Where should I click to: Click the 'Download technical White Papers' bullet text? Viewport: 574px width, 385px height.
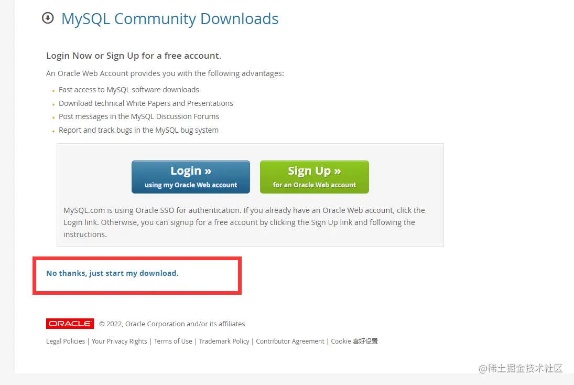pyautogui.click(x=146, y=103)
